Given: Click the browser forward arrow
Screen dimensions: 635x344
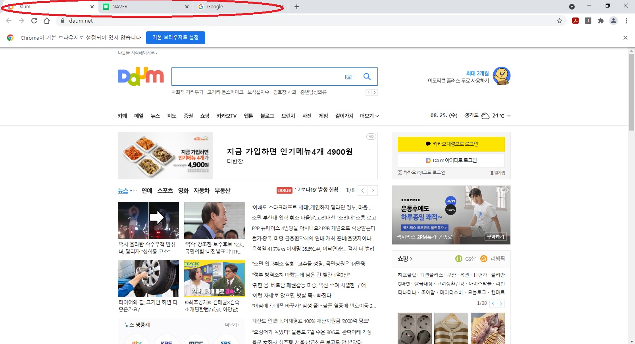Looking at the screenshot, I should (x=21, y=21).
